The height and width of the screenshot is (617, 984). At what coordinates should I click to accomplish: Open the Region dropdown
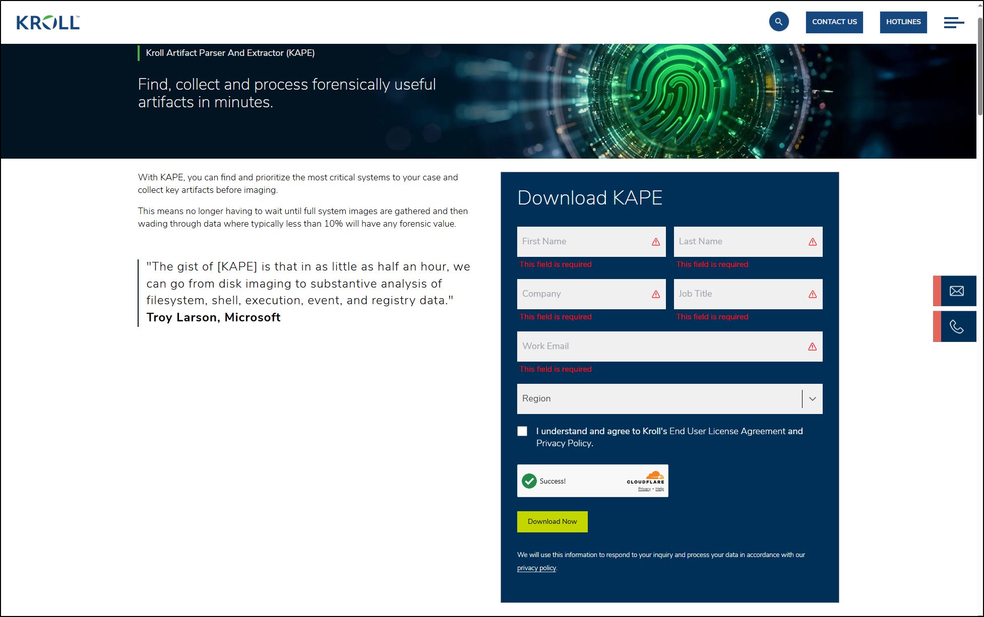tap(670, 399)
